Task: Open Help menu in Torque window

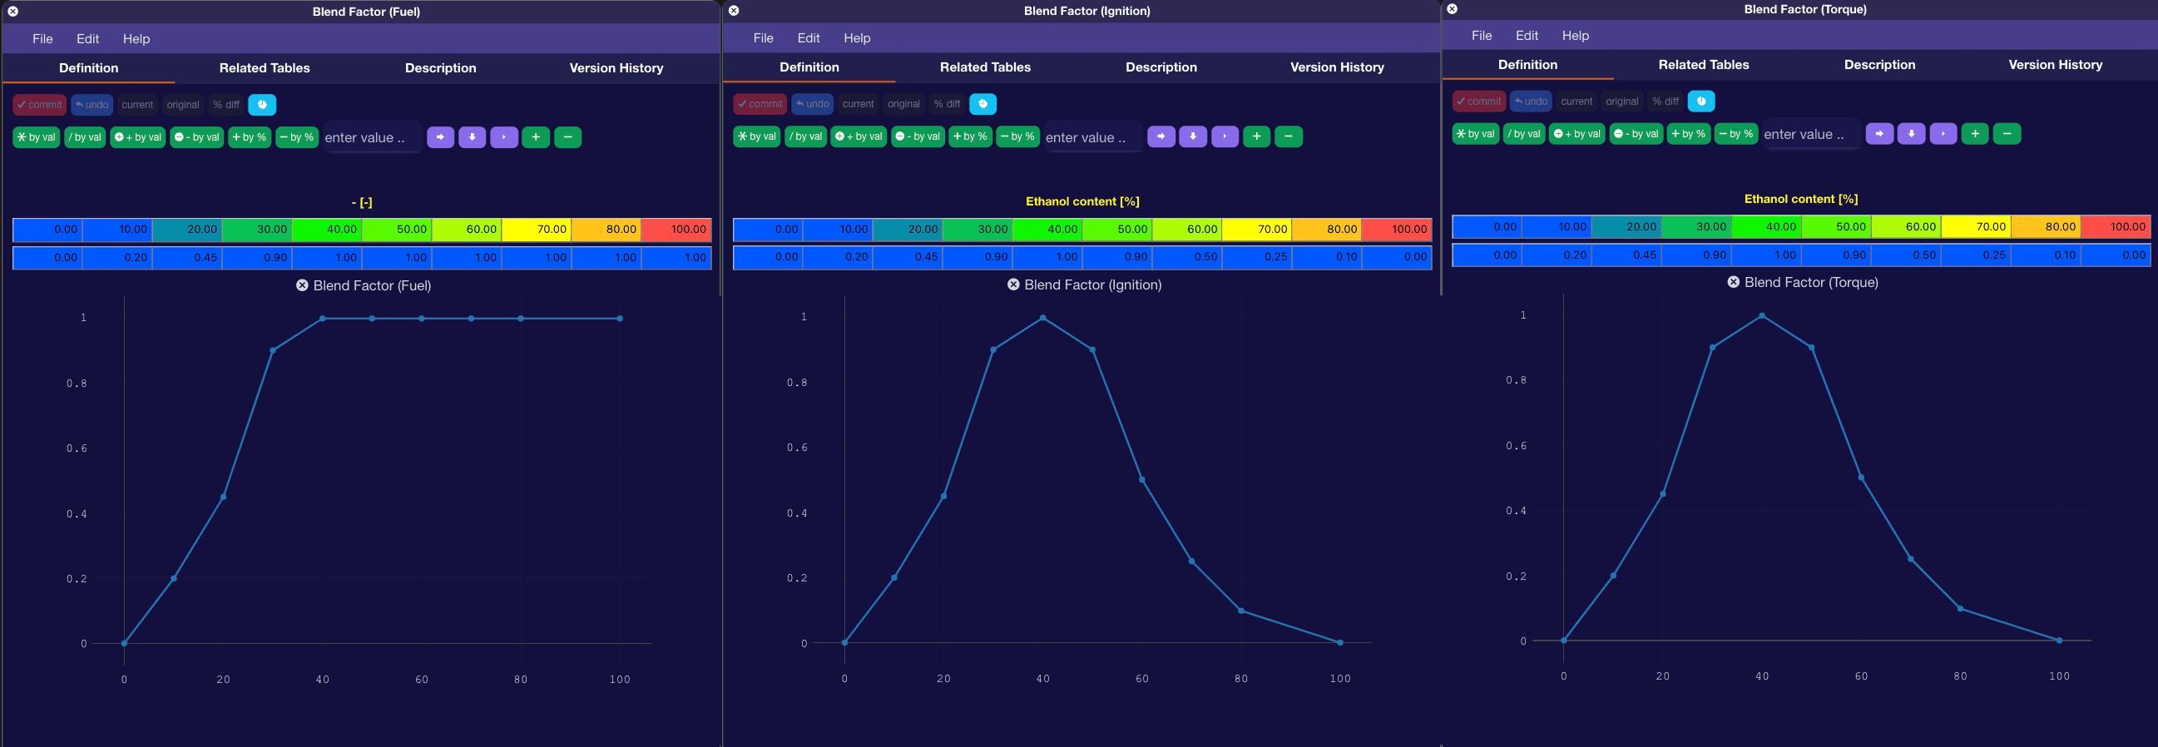Action: point(1575,35)
